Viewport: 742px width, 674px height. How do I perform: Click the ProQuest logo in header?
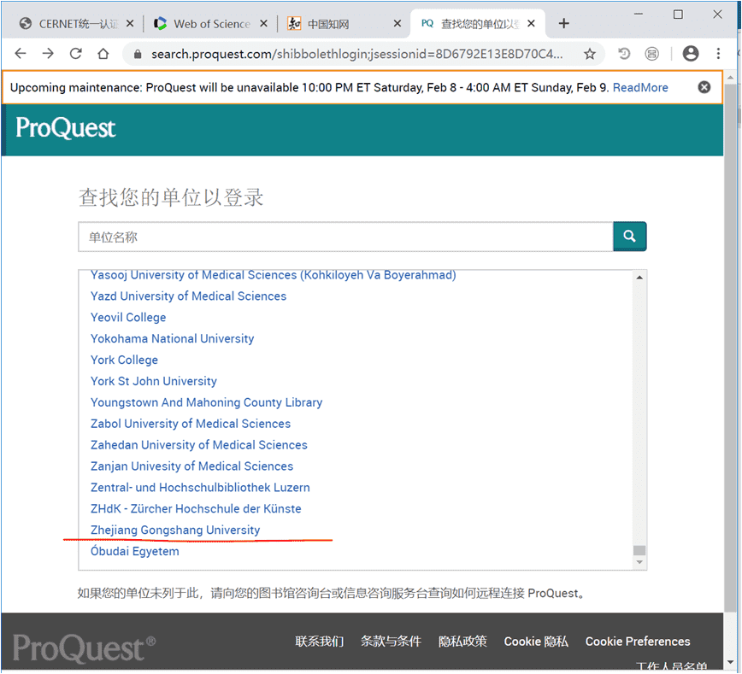pyautogui.click(x=66, y=128)
